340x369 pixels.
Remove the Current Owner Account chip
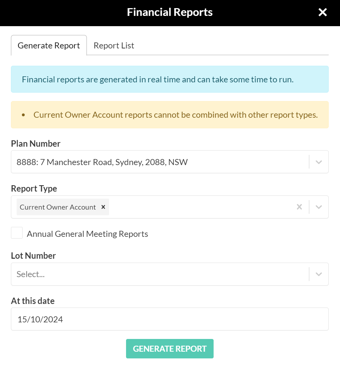(x=103, y=207)
